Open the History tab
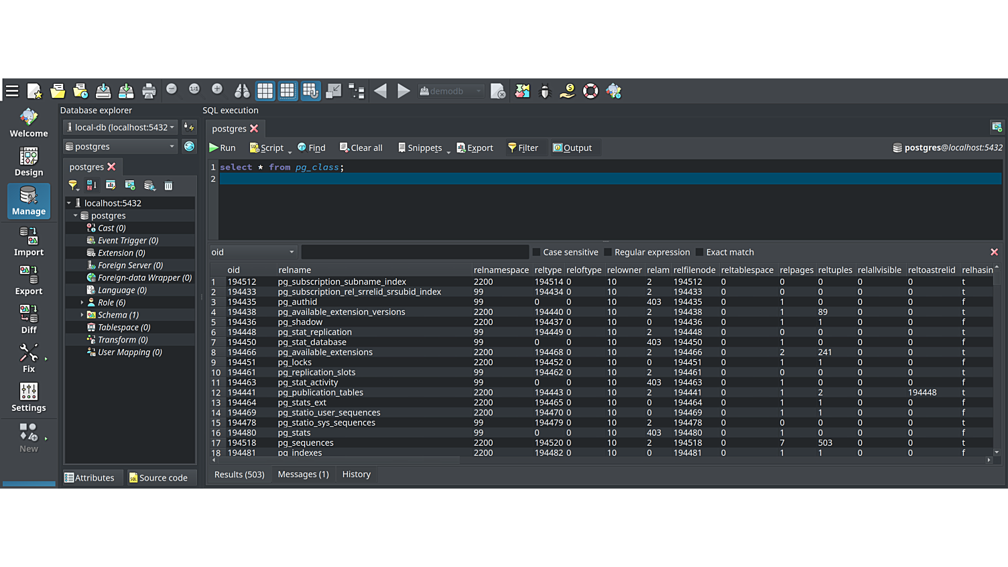This screenshot has height=567, width=1008. click(356, 475)
